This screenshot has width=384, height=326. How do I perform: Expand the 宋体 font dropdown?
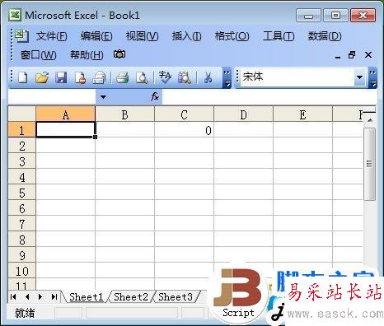359,77
